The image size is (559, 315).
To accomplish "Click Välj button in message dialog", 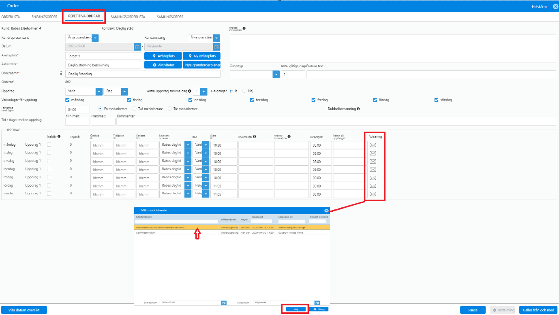I will click(x=296, y=309).
